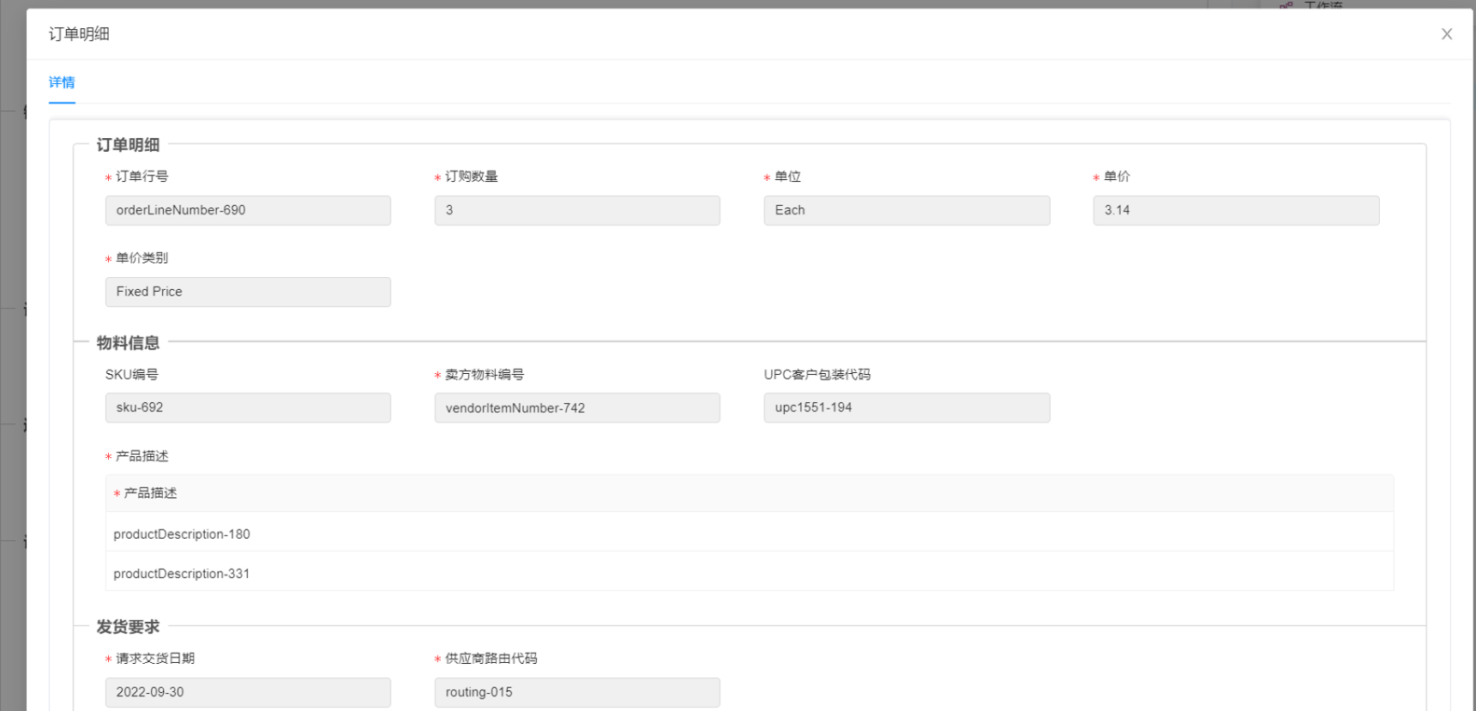Select the 产品描述 table column header
Screen dimensions: 1476x711
click(x=750, y=493)
